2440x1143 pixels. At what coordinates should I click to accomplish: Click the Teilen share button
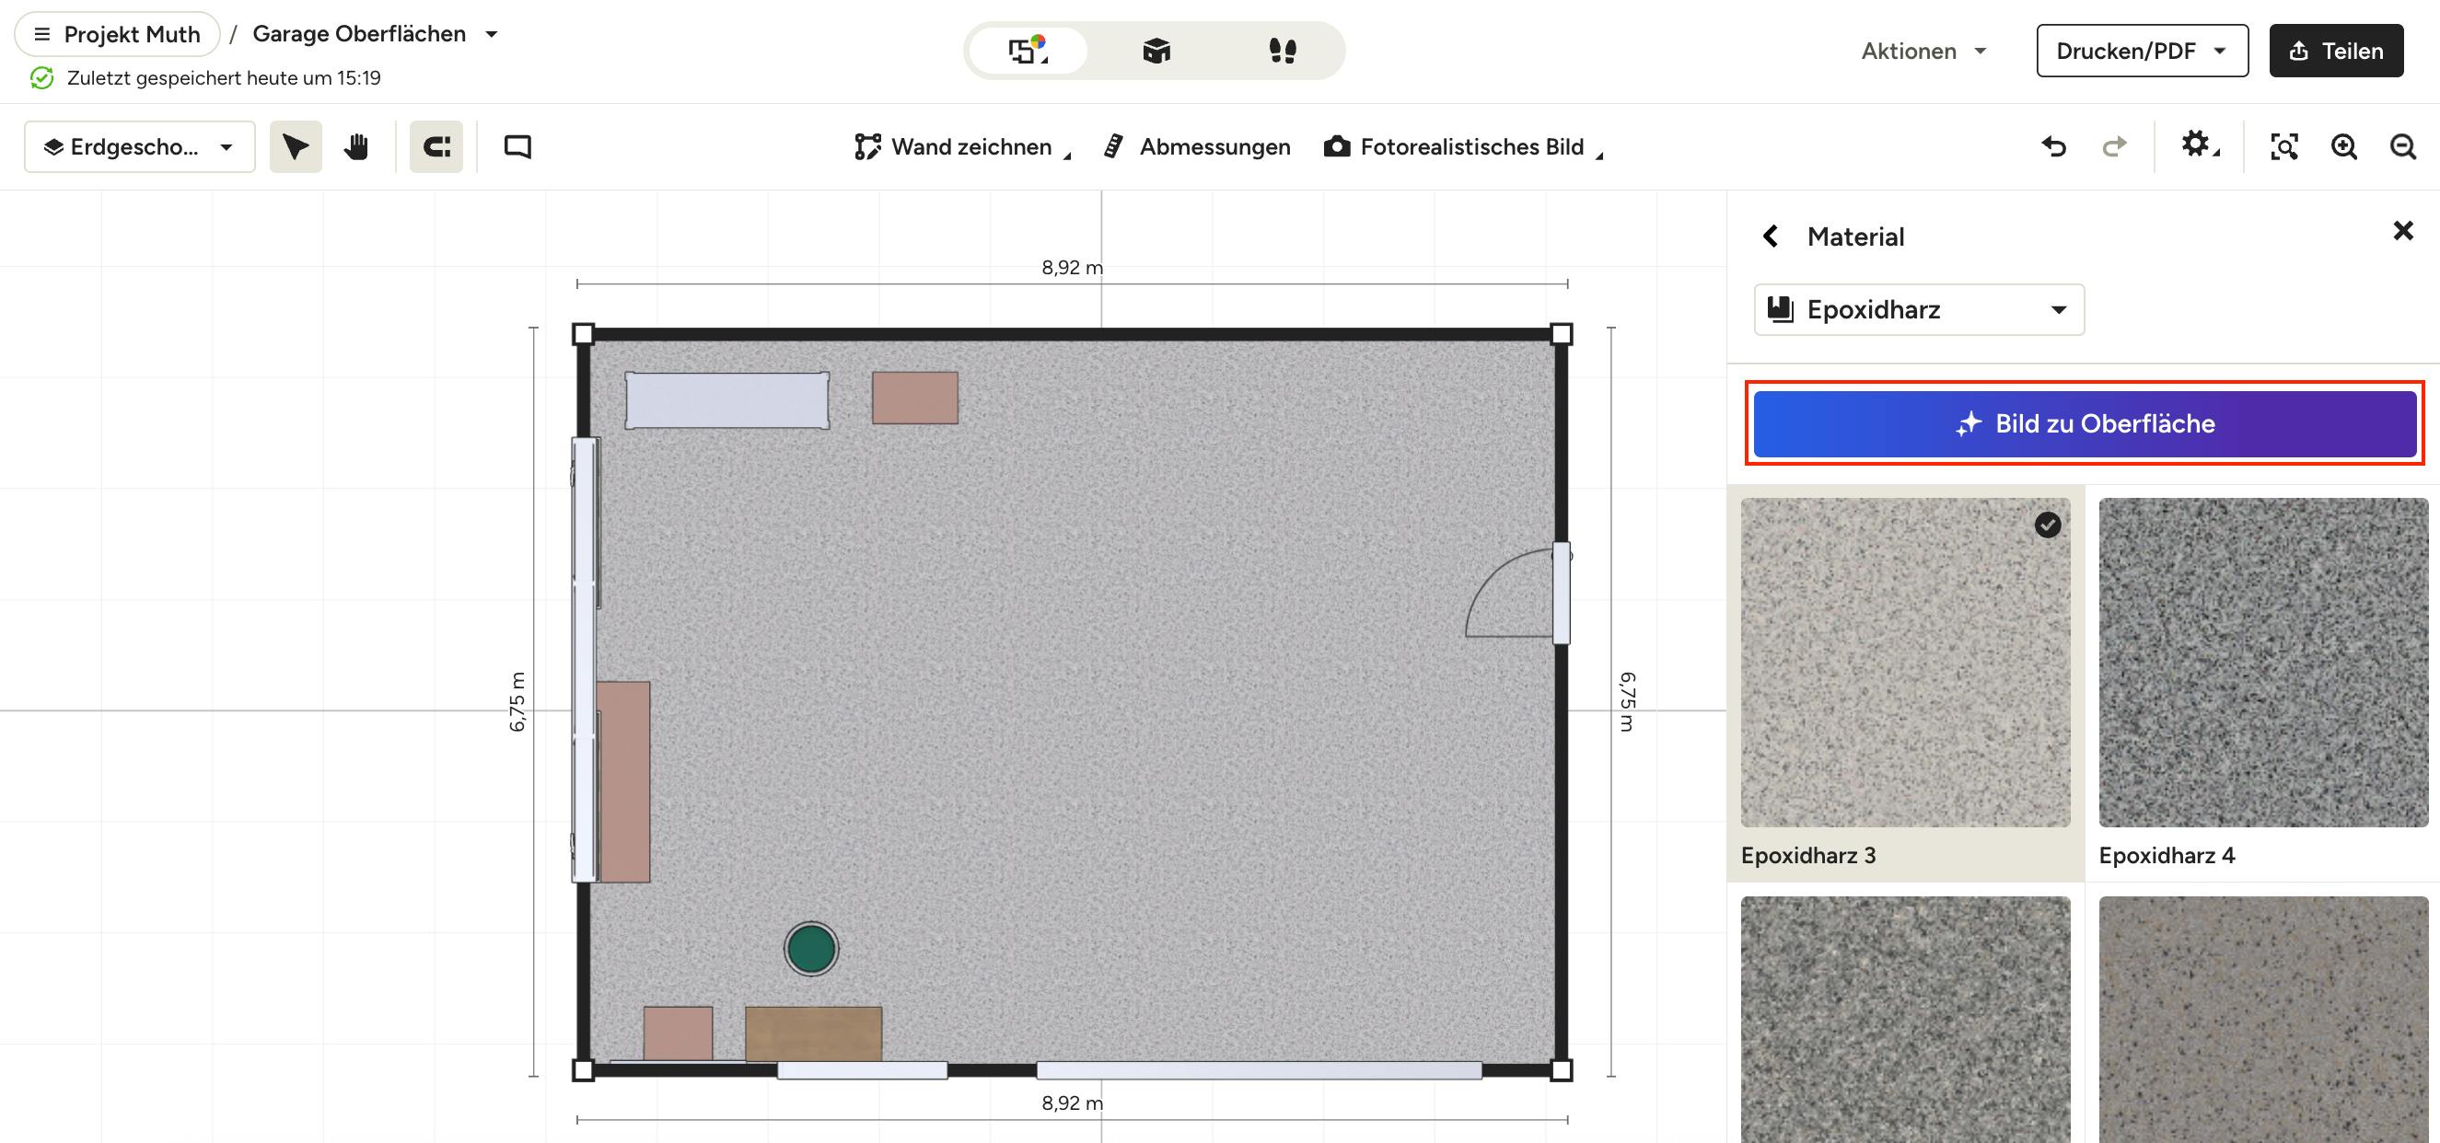click(2336, 52)
